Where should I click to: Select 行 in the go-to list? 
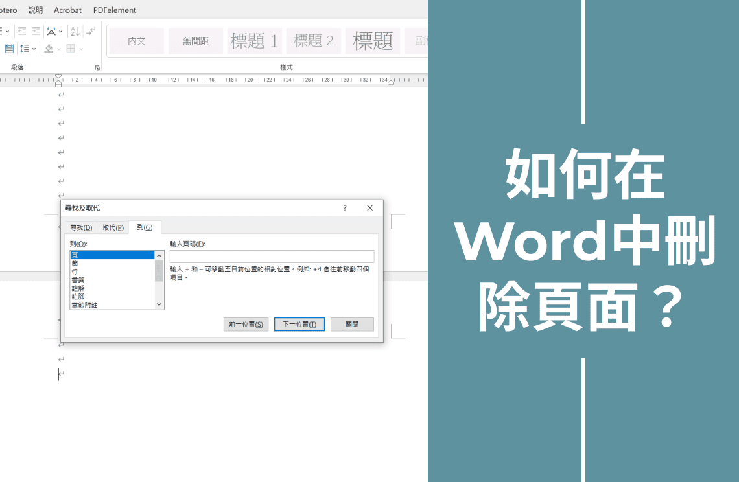(x=112, y=272)
